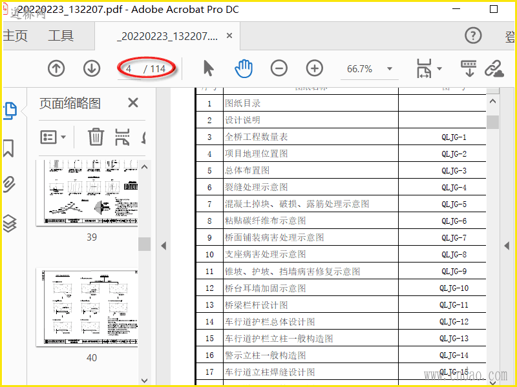This screenshot has height=387, width=517.
Task: Click the 项目地理位置图 entry
Action: (256, 154)
